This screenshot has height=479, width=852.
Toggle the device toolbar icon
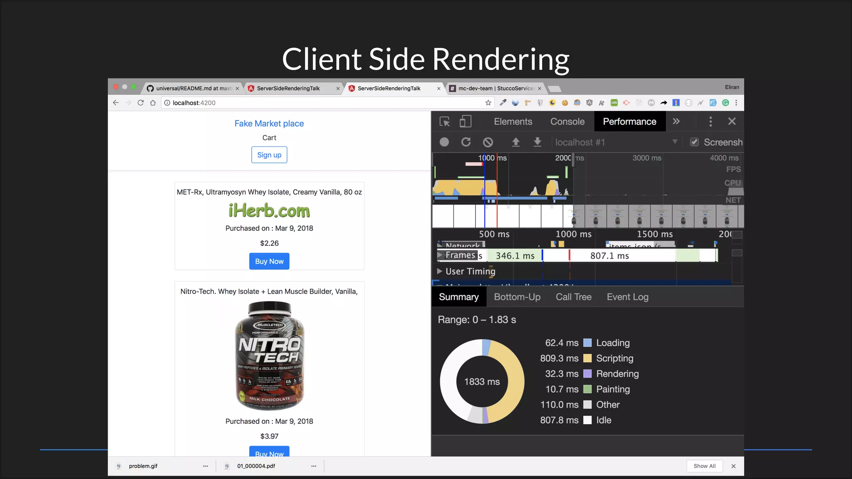click(x=465, y=121)
